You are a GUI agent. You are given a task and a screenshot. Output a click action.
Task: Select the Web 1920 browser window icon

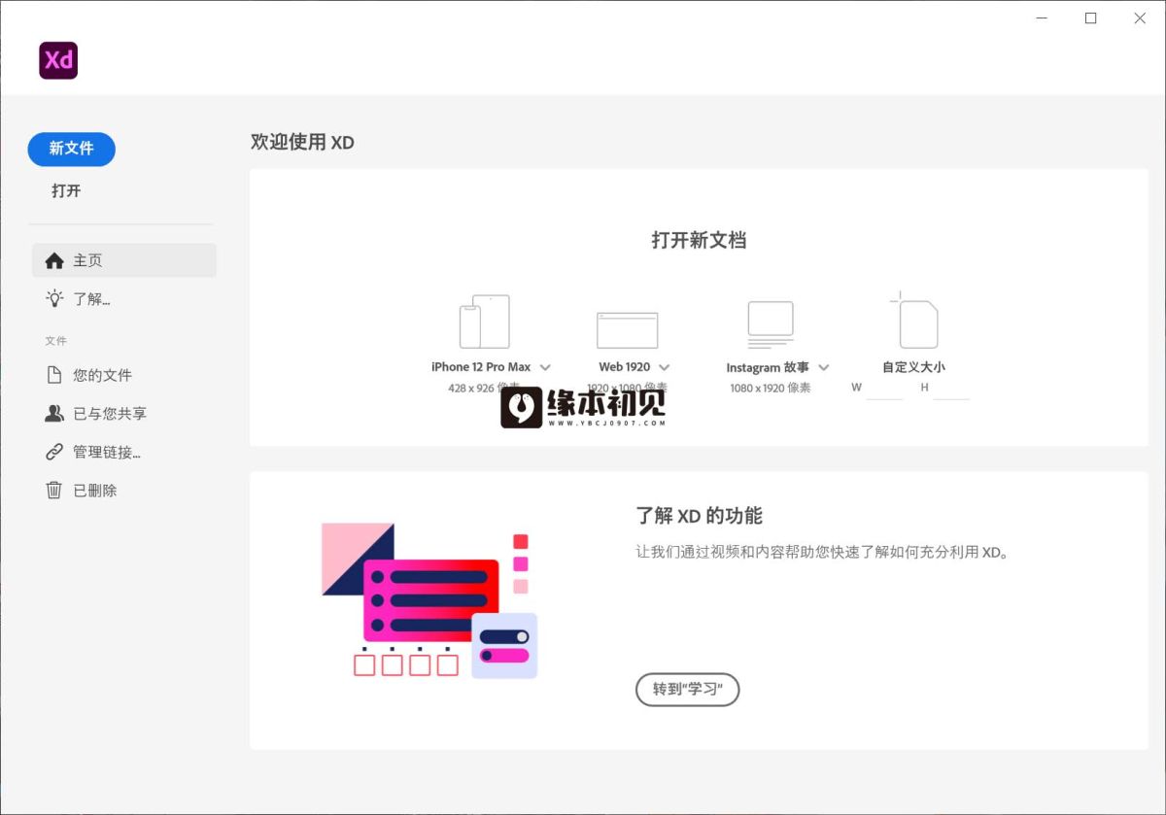(x=627, y=330)
